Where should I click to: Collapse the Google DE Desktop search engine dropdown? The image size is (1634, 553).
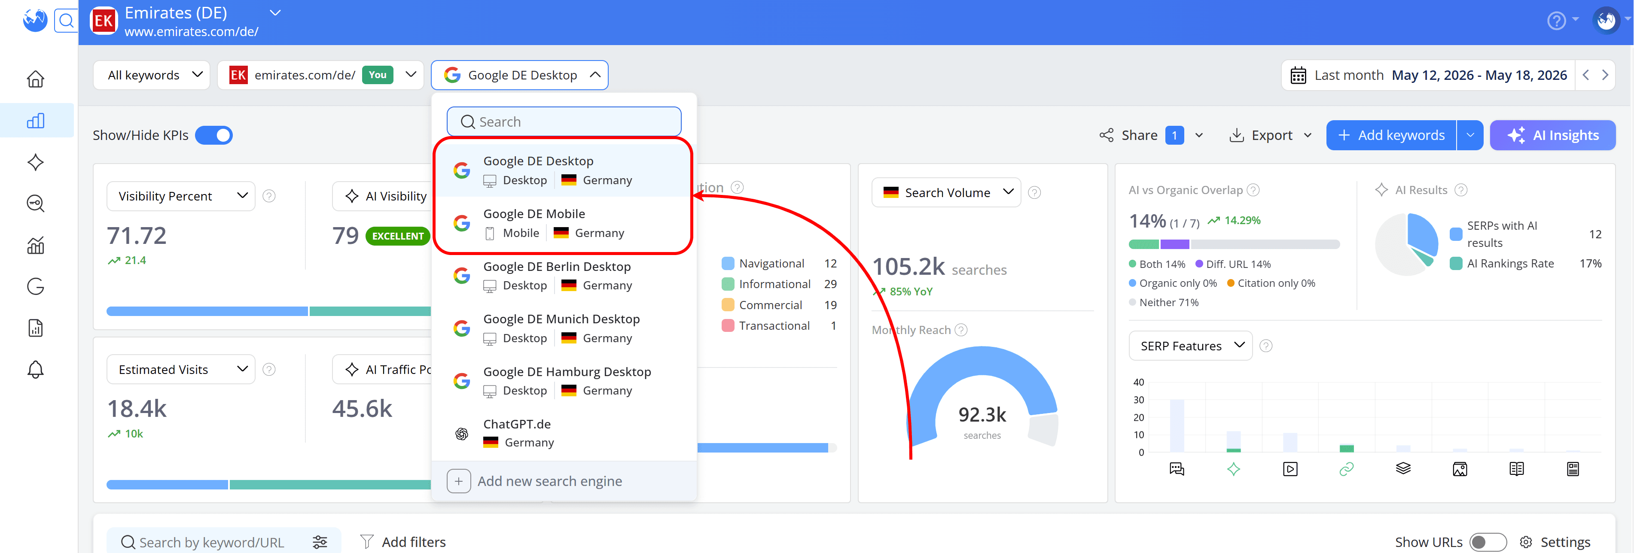coord(519,75)
